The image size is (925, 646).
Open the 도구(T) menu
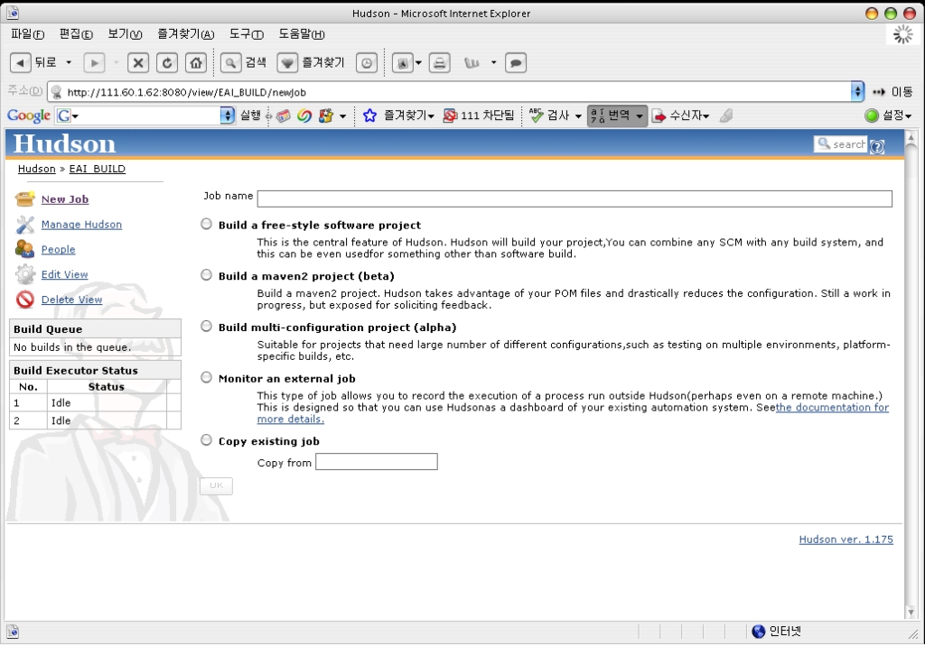pos(246,34)
